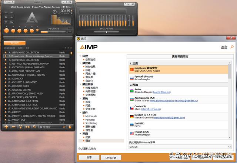The width and height of the screenshot is (237, 163).
Task: Open the Laachir@pm.me email link
Action: [161, 92]
